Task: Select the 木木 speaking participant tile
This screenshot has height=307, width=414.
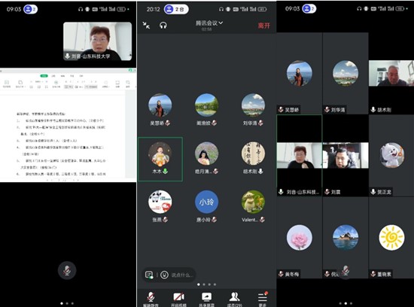Action: pyautogui.click(x=160, y=160)
